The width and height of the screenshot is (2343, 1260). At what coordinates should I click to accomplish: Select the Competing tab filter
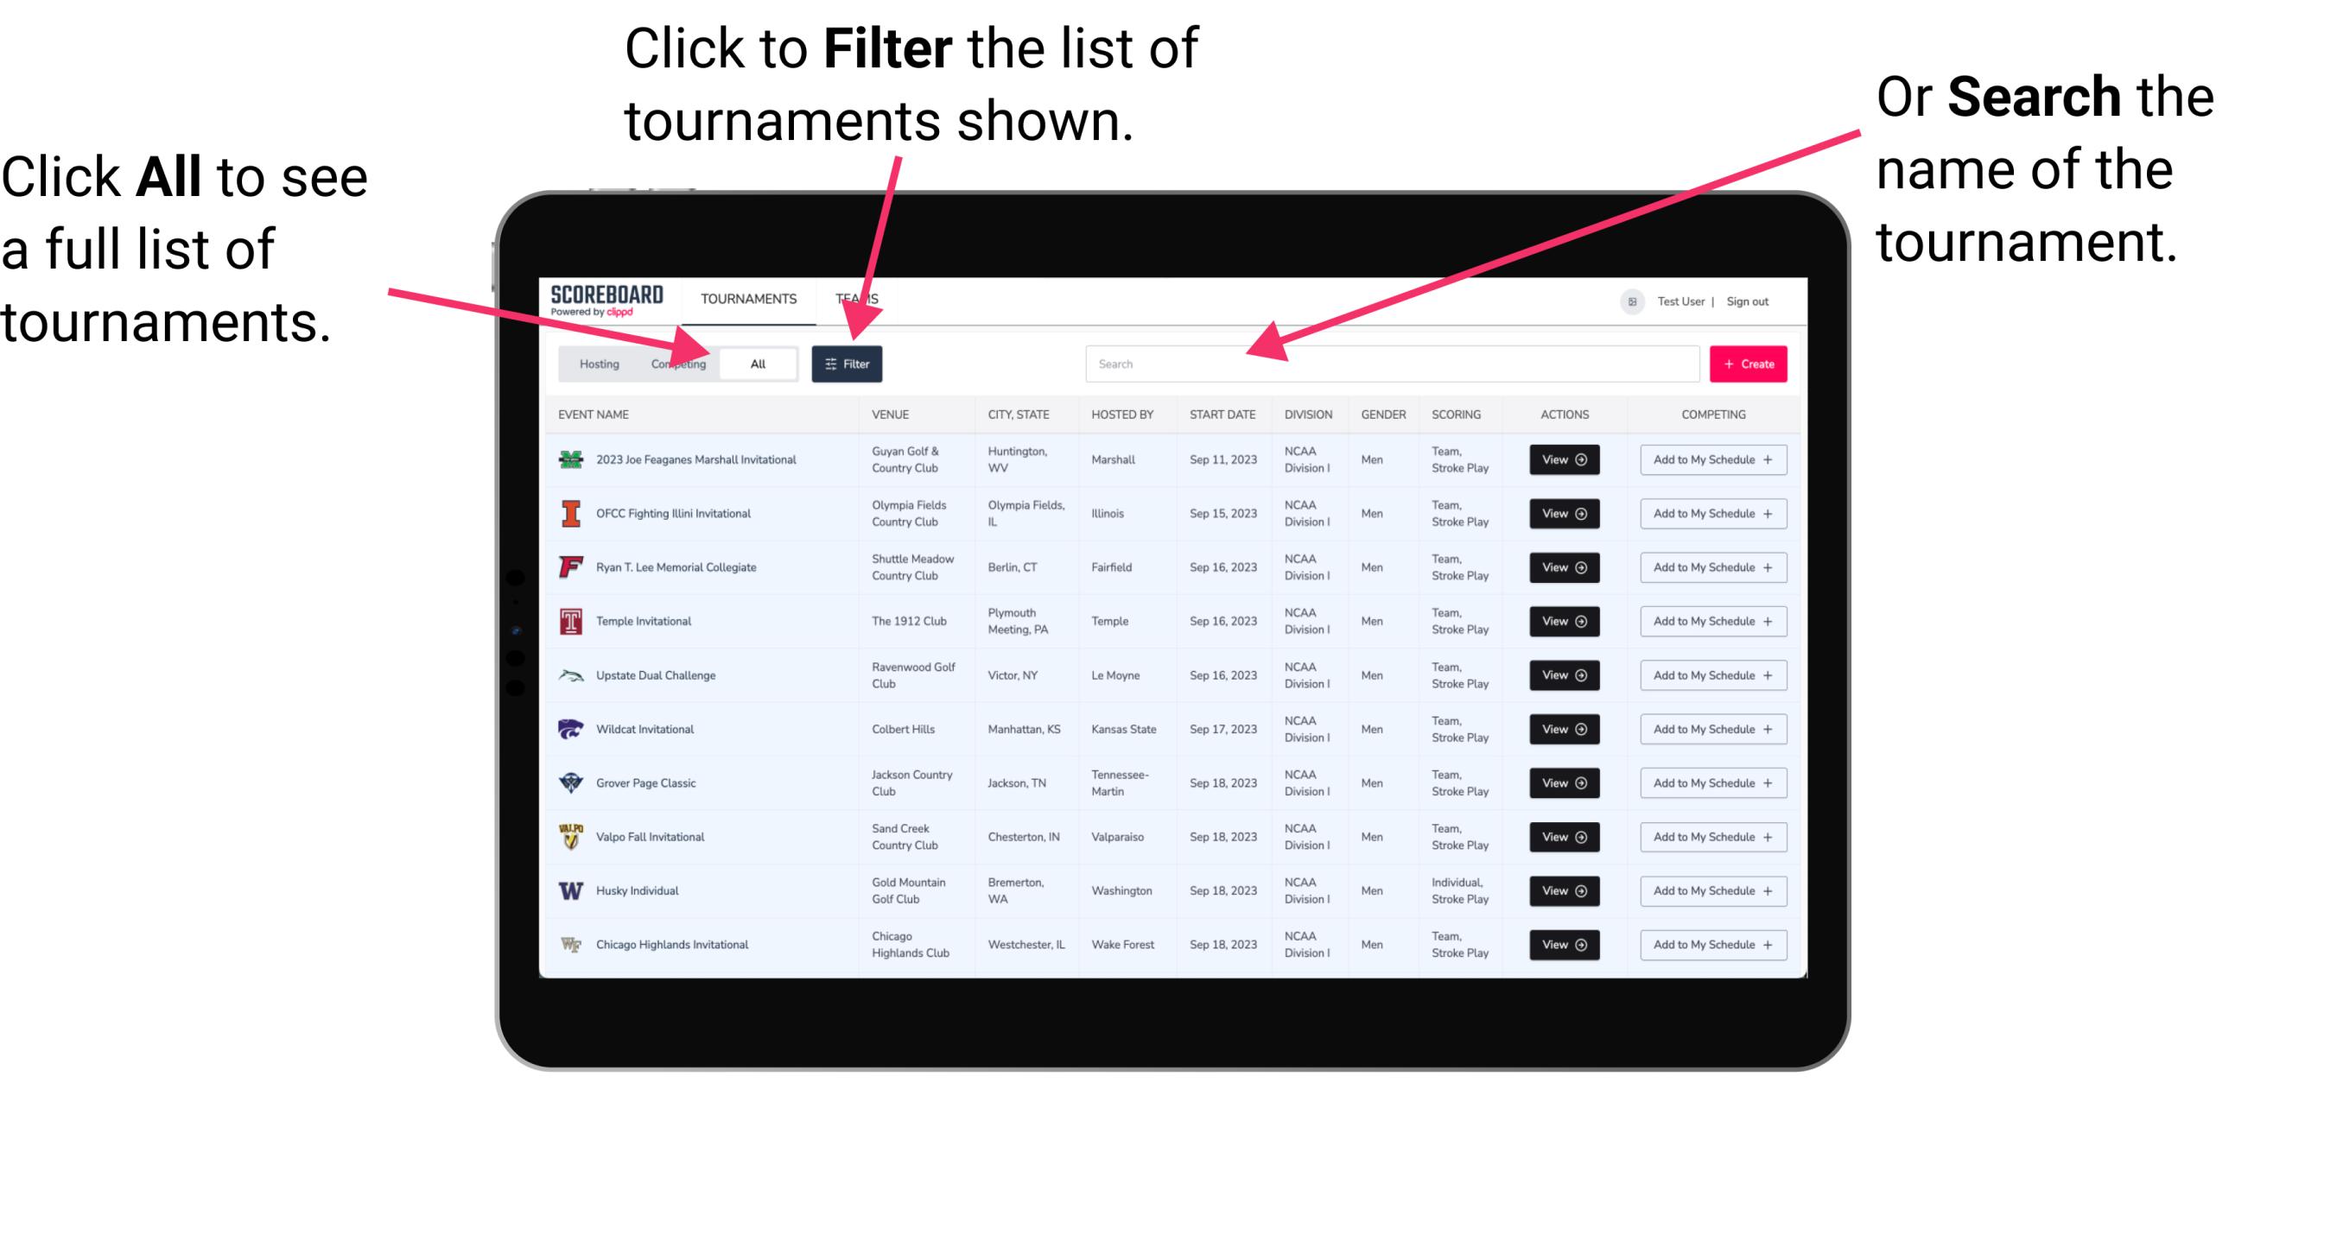675,363
